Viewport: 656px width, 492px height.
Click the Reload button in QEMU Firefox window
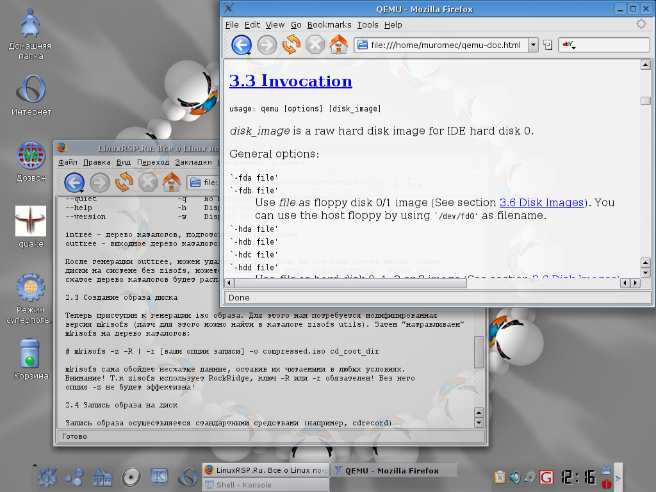(x=291, y=44)
